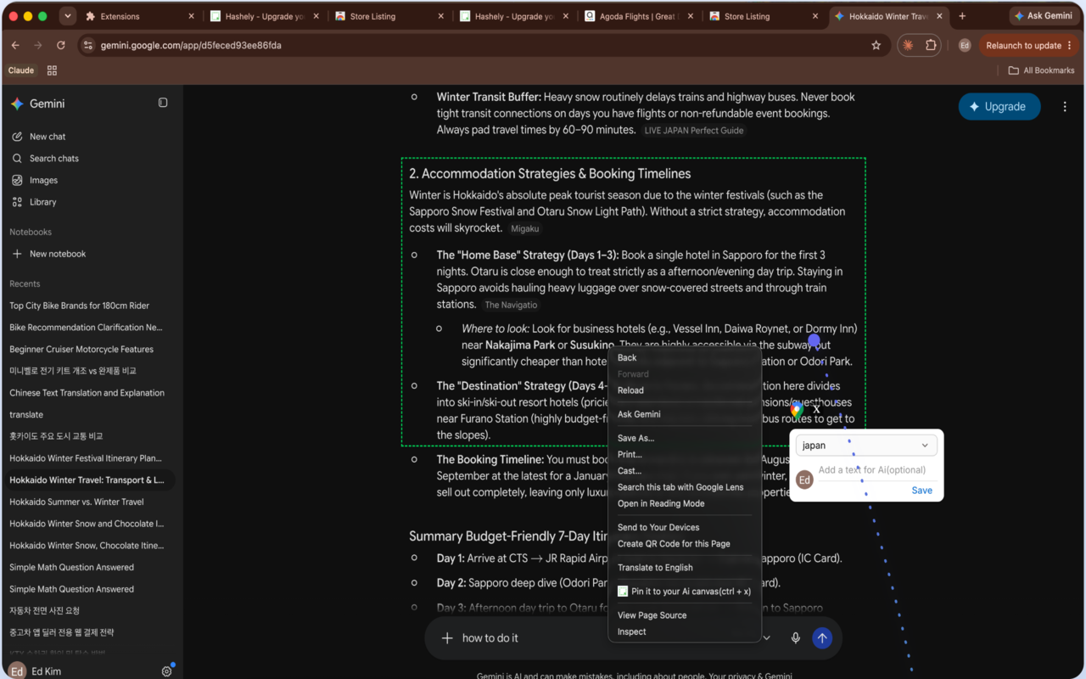Viewport: 1086px width, 679px height.
Task: Choose Ask Gemini in context menu
Action: [639, 414]
